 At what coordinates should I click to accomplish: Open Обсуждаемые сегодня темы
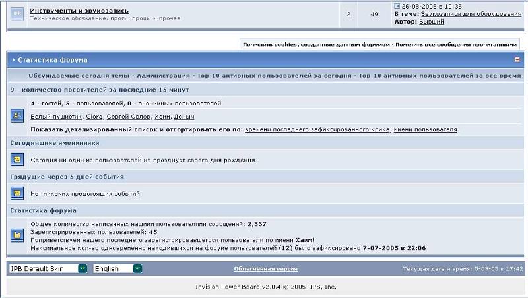pos(79,76)
